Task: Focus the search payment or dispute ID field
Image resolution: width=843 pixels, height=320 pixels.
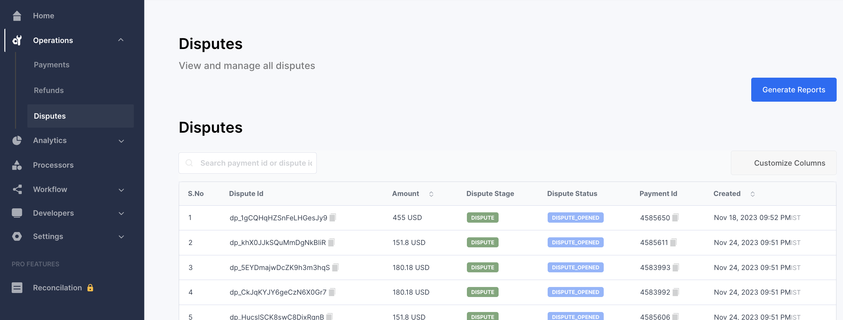Action: (x=255, y=163)
